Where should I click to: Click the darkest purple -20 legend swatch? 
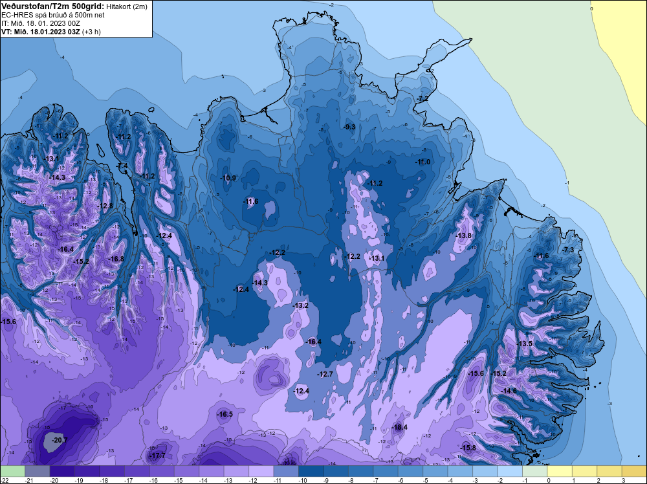pyautogui.click(x=62, y=471)
